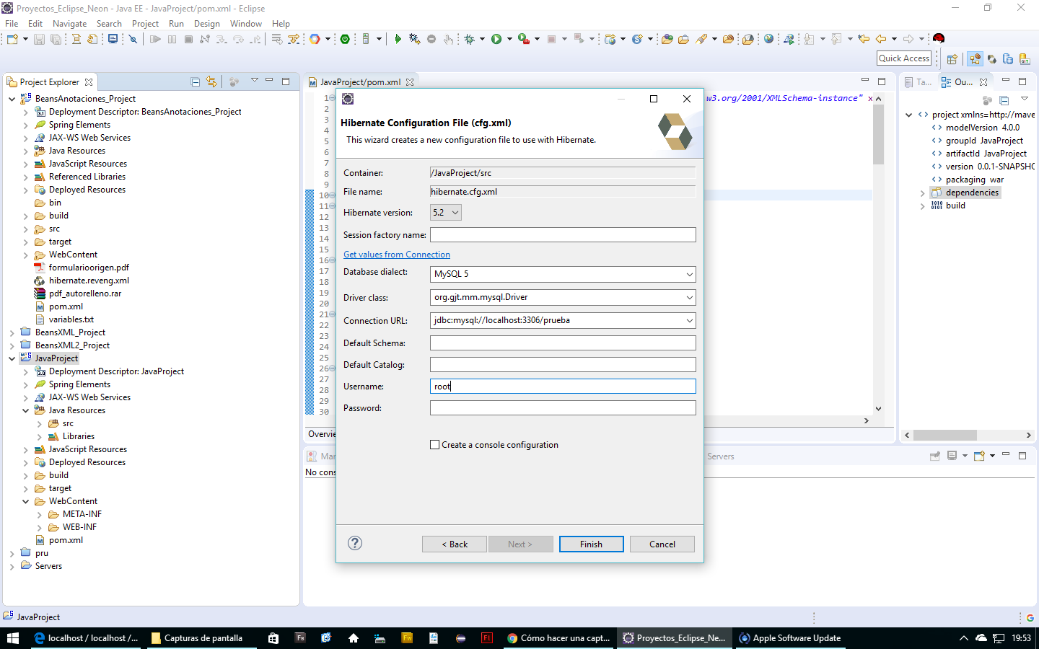The width and height of the screenshot is (1039, 649).
Task: Click the Password input field
Action: [x=563, y=408]
